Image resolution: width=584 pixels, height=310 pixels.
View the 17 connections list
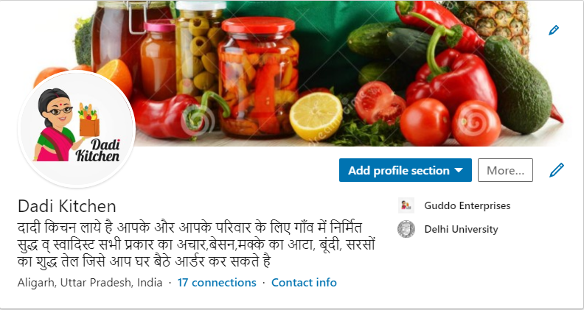[217, 283]
